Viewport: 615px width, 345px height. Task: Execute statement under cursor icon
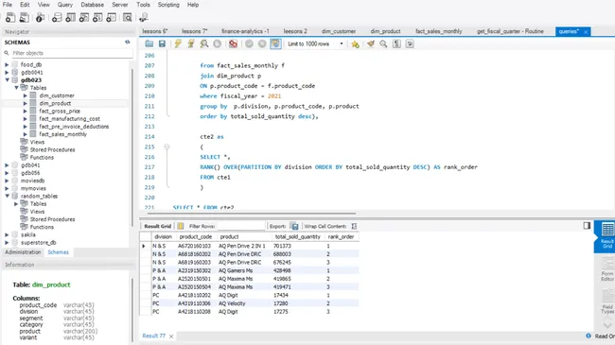click(x=191, y=43)
